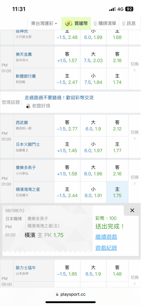Expand 切換 arrow for 西武獅 game
The width and height of the screenshot is (141, 306).
pos(135,136)
